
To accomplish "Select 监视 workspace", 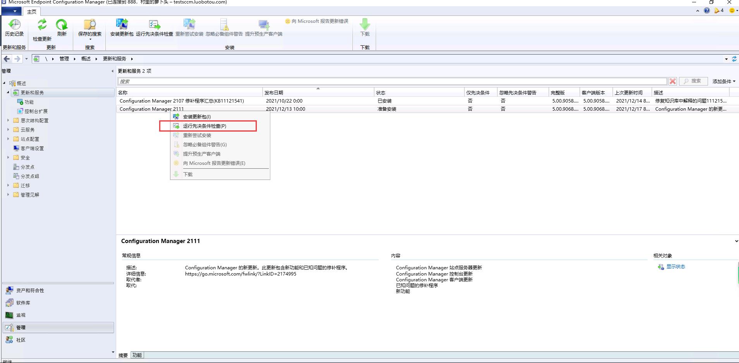I will click(x=58, y=315).
